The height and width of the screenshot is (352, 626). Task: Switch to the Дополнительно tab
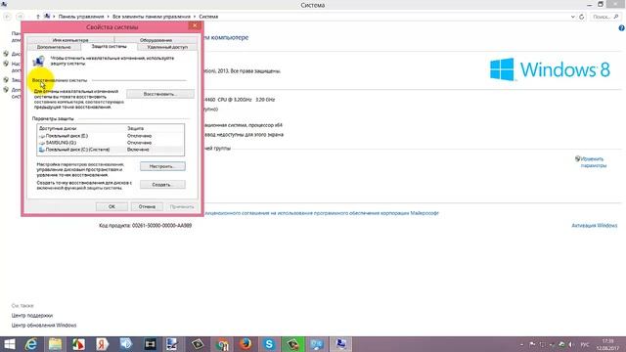click(54, 47)
